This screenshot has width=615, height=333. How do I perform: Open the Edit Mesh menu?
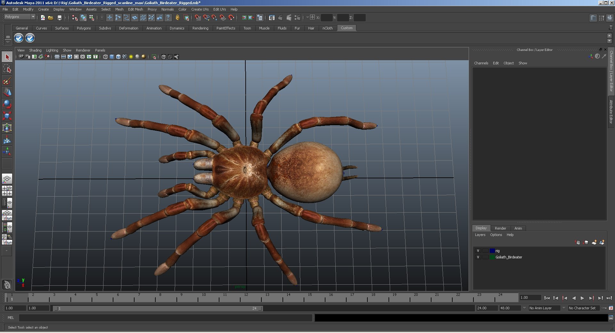[x=135, y=9]
